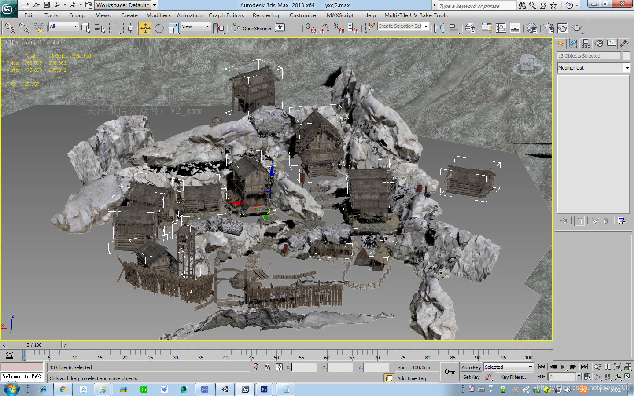The image size is (634, 396).
Task: Toggle the Spinner Snap button
Action: 353,28
